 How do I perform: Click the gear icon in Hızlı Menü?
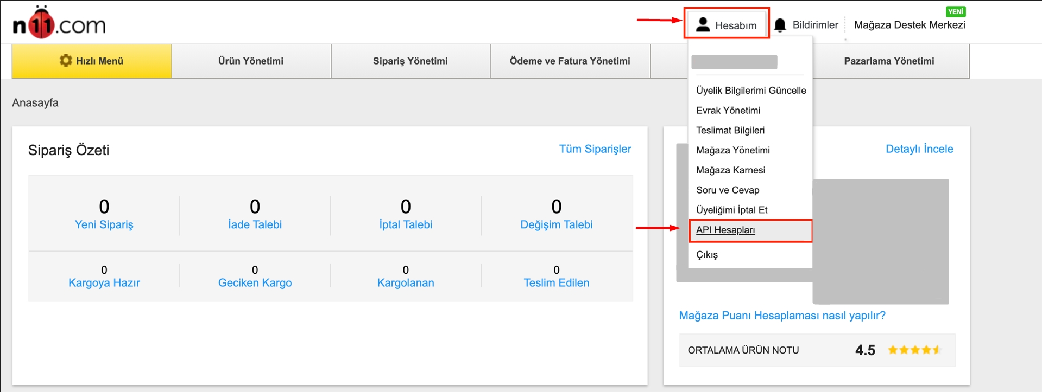click(x=66, y=61)
